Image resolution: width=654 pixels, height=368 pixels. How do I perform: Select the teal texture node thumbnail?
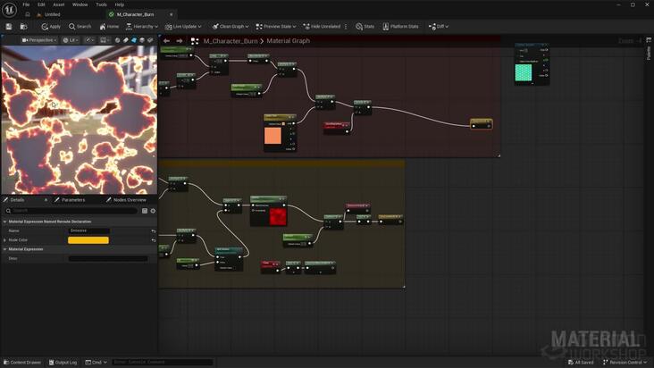[524, 72]
